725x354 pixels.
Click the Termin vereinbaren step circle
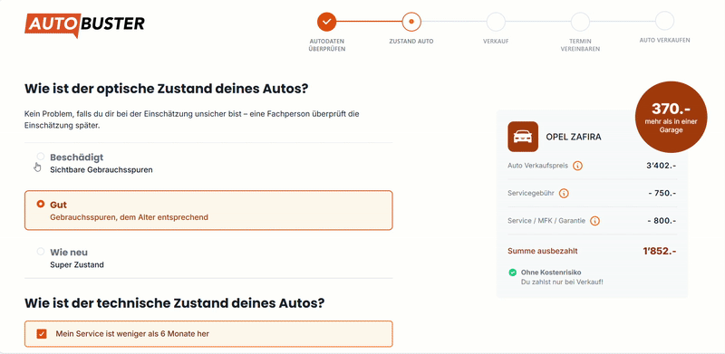pyautogui.click(x=580, y=21)
